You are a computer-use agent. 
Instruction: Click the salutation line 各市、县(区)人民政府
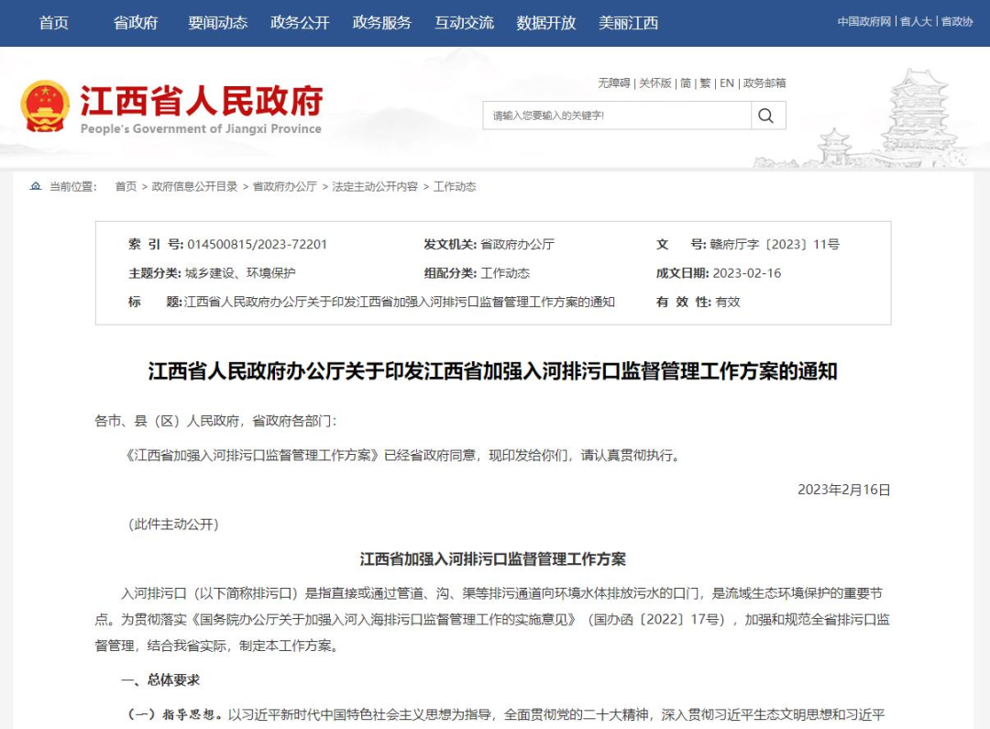coord(216,422)
